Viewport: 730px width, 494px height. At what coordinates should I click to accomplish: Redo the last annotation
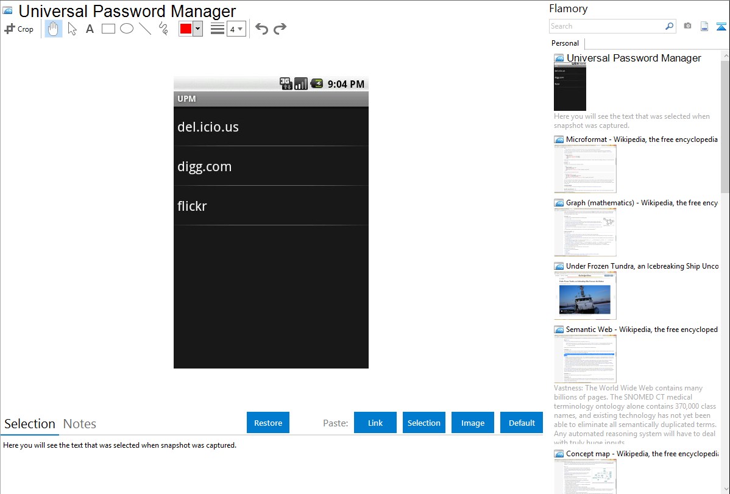280,29
